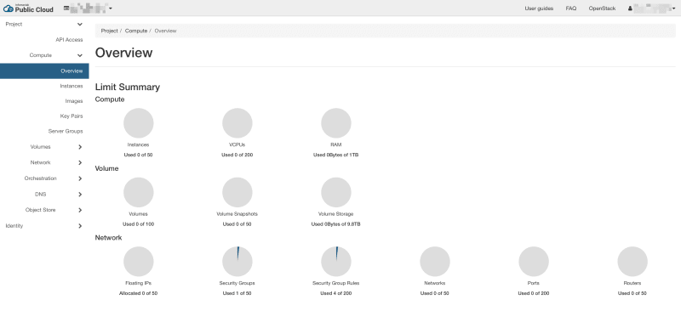
Task: Go to Images in the sidebar
Action: 74,101
